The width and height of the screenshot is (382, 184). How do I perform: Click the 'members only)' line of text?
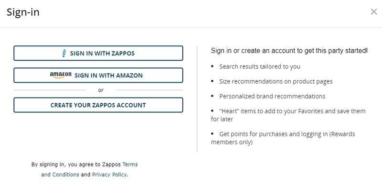tap(232, 142)
